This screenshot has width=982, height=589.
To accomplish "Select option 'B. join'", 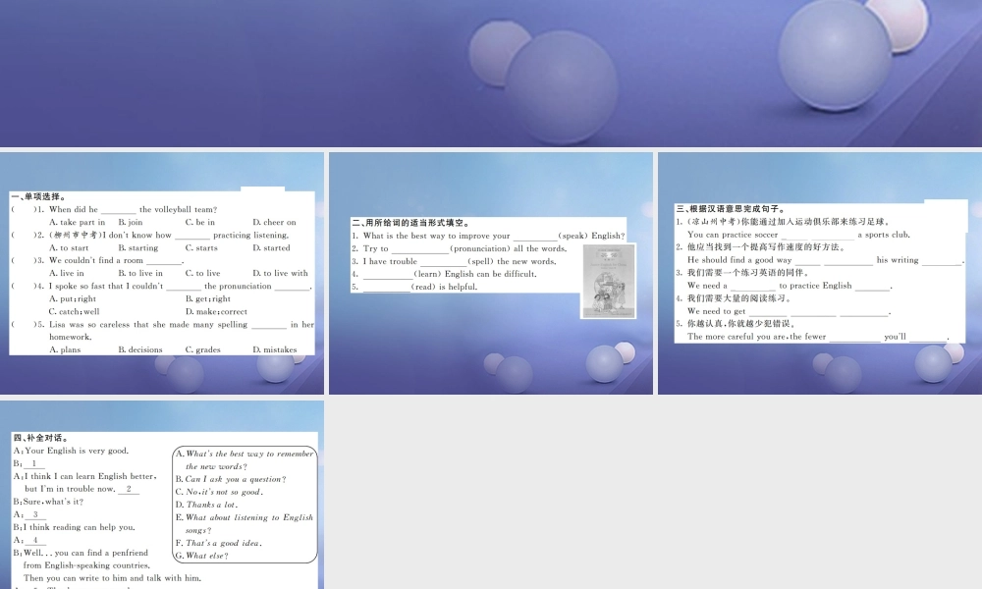I will click(131, 222).
